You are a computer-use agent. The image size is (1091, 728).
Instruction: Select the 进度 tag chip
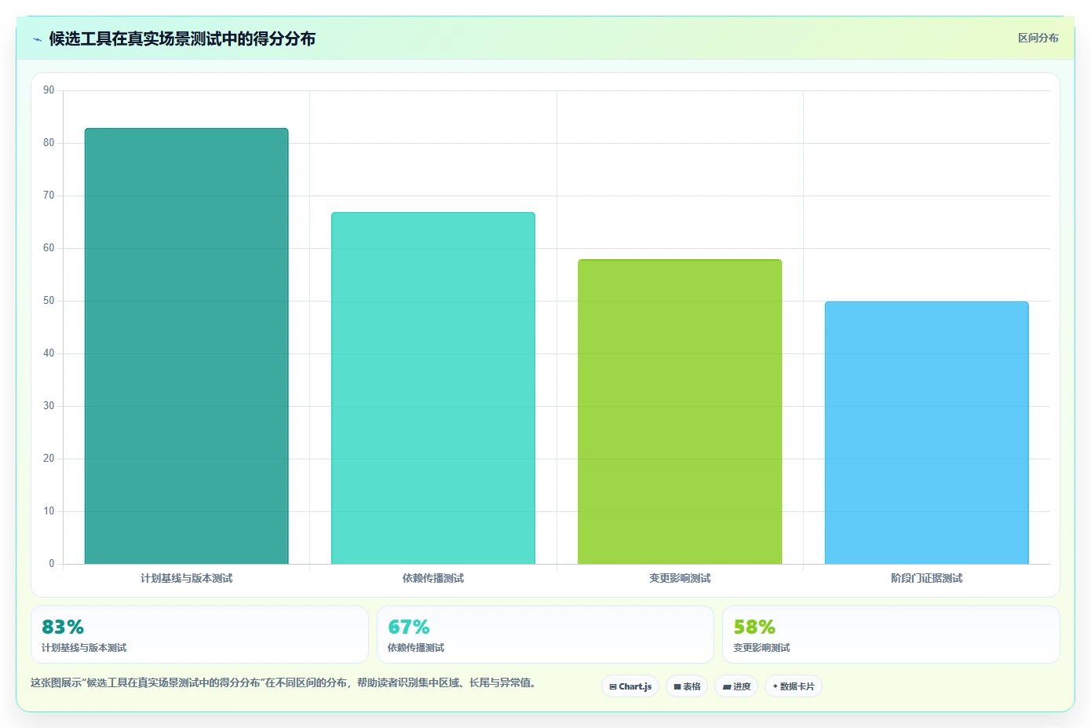pos(736,686)
